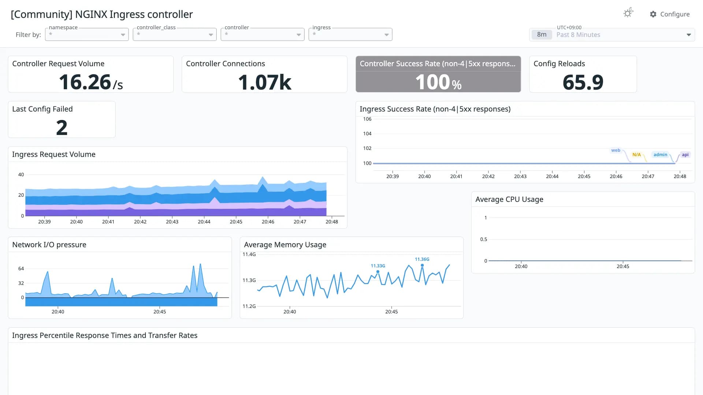Click the Config Reloads title
The image size is (703, 395).
[x=559, y=64]
